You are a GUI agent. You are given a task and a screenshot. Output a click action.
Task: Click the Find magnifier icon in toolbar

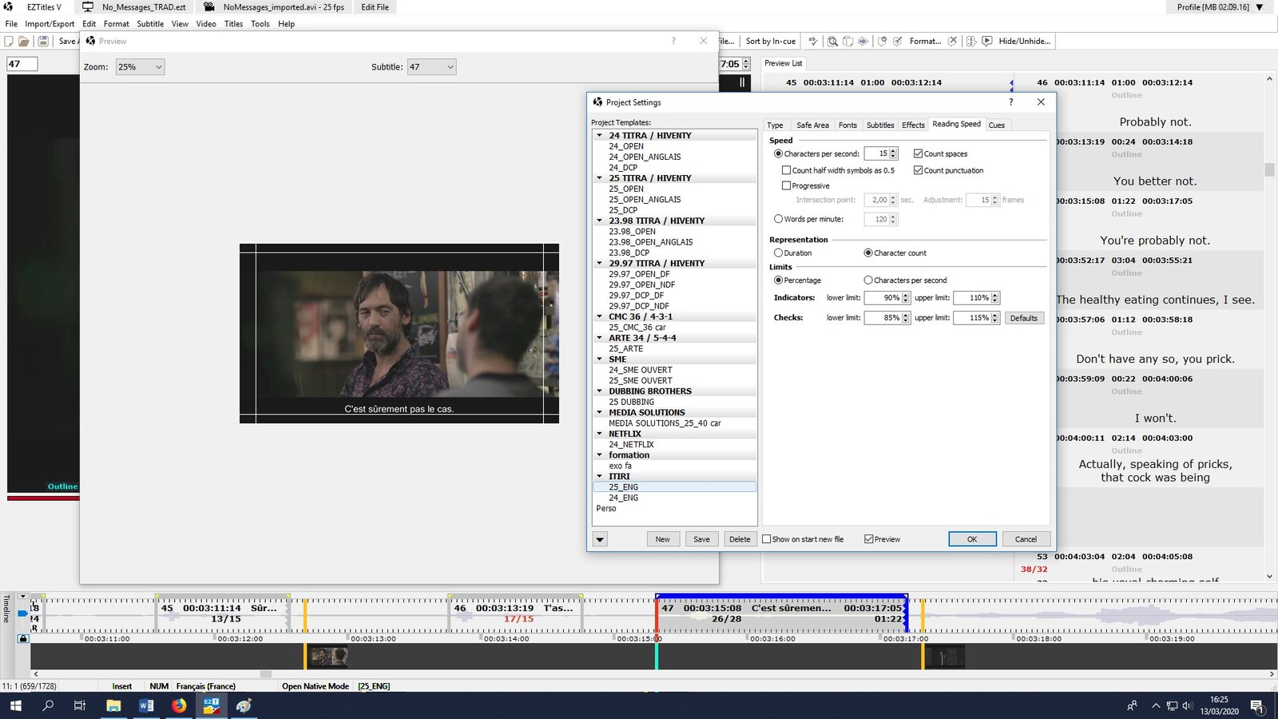tap(832, 41)
